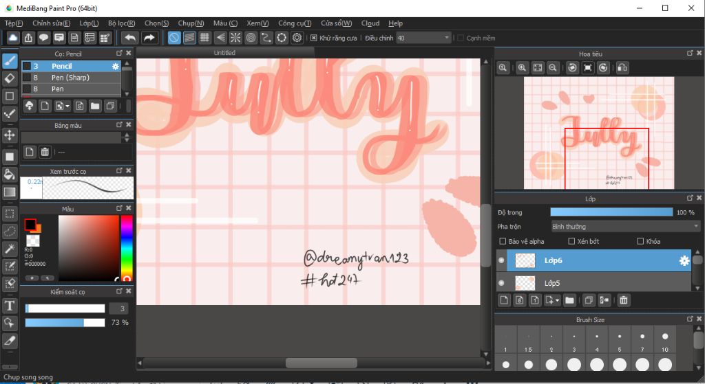The width and height of the screenshot is (705, 384).
Task: Open Lớp6 layer settings gear
Action: [684, 260]
